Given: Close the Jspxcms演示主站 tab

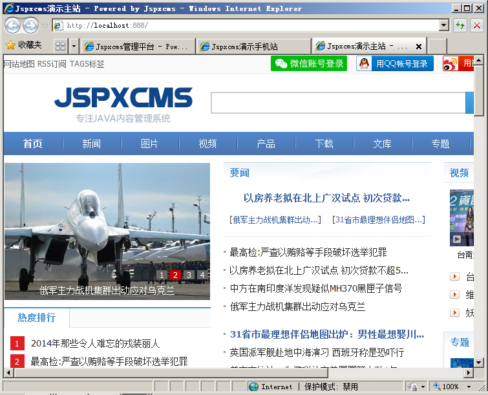Looking at the screenshot, I should point(419,47).
